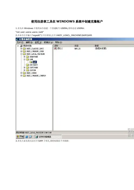The width and height of the screenshot is (134, 190).
Task: Select the HKEY_CURRENT_USER key label
Action: point(35,51)
